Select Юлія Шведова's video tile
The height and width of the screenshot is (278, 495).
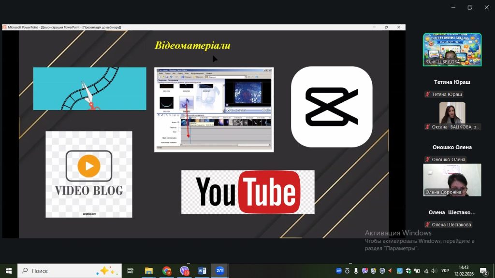452,49
